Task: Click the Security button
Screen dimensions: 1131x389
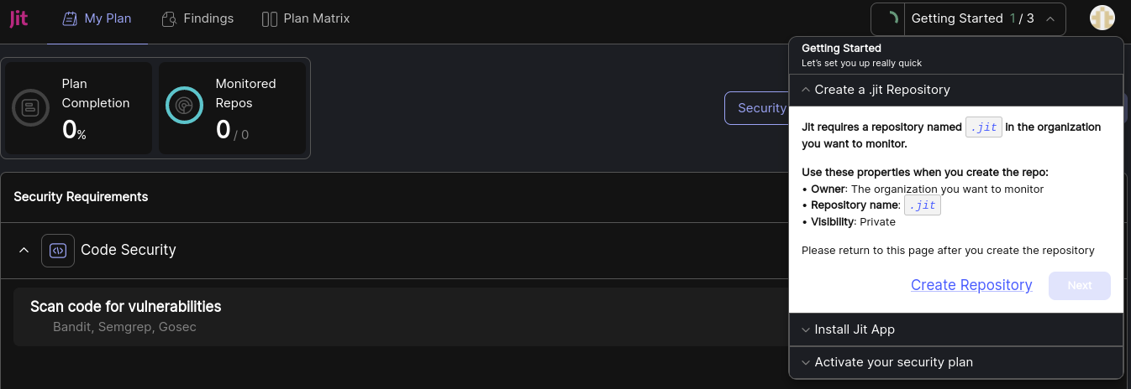Action: (757, 108)
